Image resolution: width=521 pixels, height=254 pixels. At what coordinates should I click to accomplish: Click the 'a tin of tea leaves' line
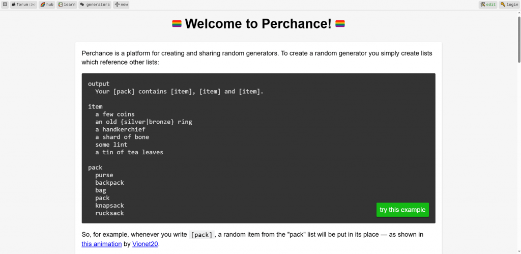coord(129,152)
